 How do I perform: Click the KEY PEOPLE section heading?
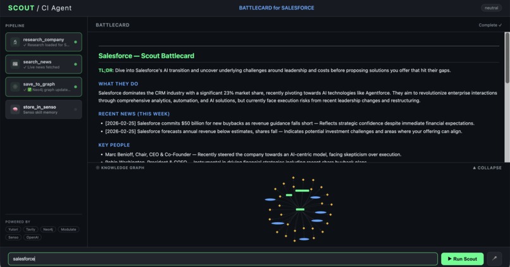[x=114, y=145]
